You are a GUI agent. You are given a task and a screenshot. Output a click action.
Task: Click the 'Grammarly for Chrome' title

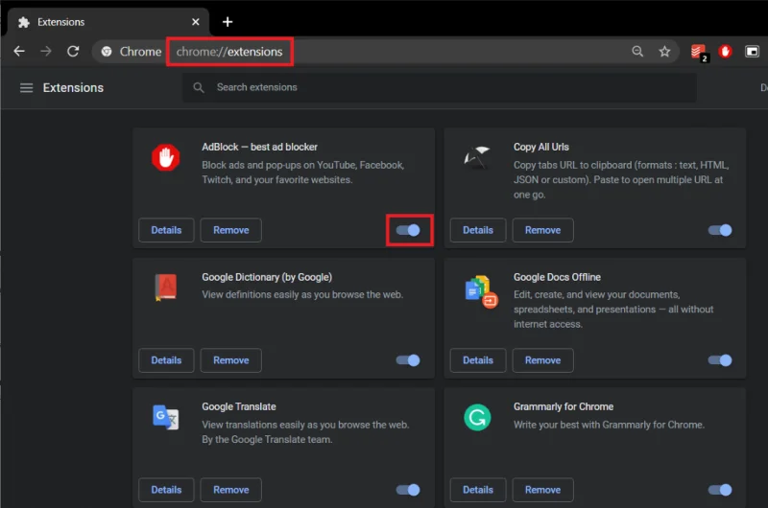[x=564, y=406]
